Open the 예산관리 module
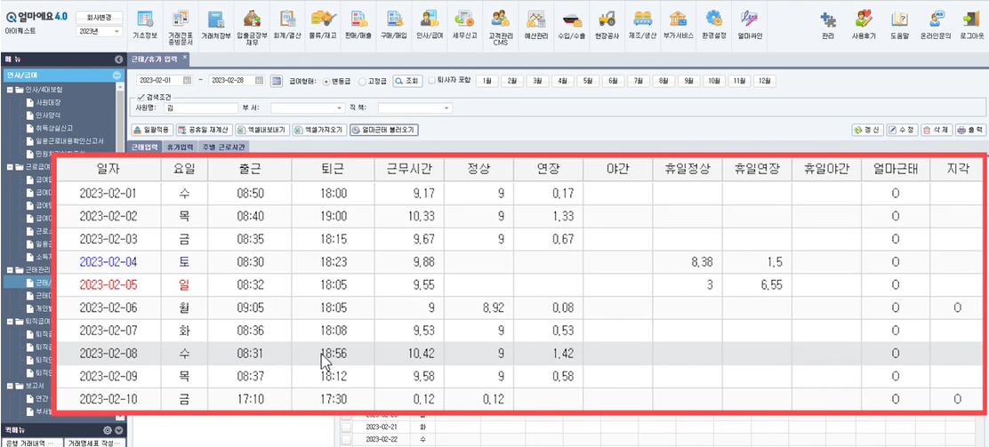This screenshot has width=989, height=447. click(x=536, y=24)
